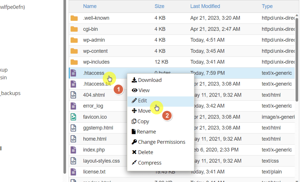Click the left folder tree panel scrollbar
The width and height of the screenshot is (301, 182).
tap(65, 87)
